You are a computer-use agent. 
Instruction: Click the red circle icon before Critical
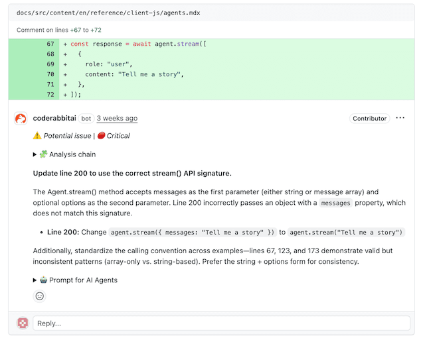(101, 136)
